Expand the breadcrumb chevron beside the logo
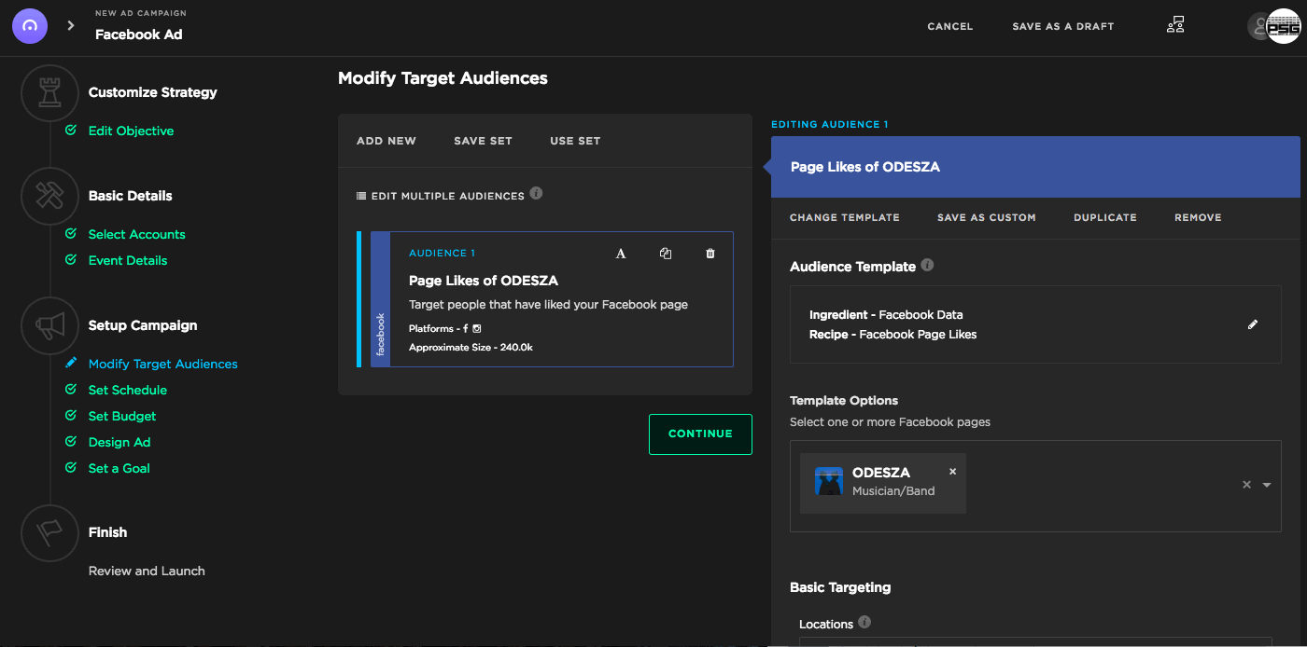The width and height of the screenshot is (1307, 647). 70,25
